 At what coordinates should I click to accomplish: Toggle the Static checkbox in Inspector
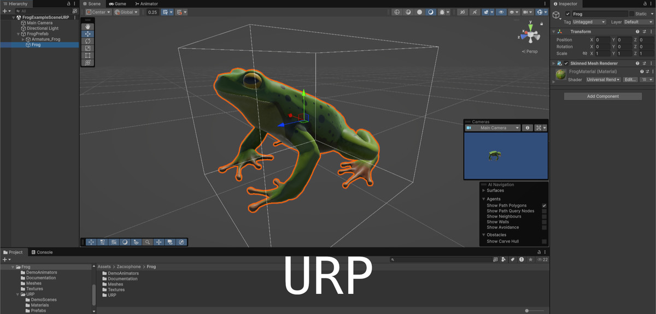(632, 14)
